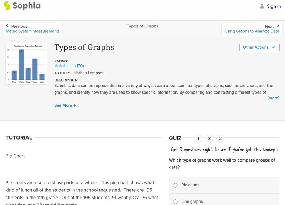Image resolution: width=285 pixels, height=205 pixels.
Task: Click the rating count (170)
Action: 79,66
